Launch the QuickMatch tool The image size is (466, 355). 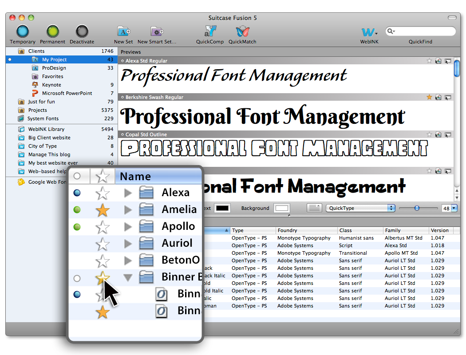[242, 32]
